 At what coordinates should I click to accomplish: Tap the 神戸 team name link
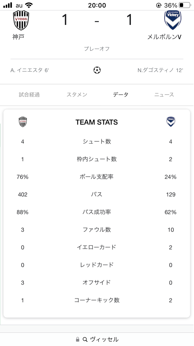pos(18,37)
